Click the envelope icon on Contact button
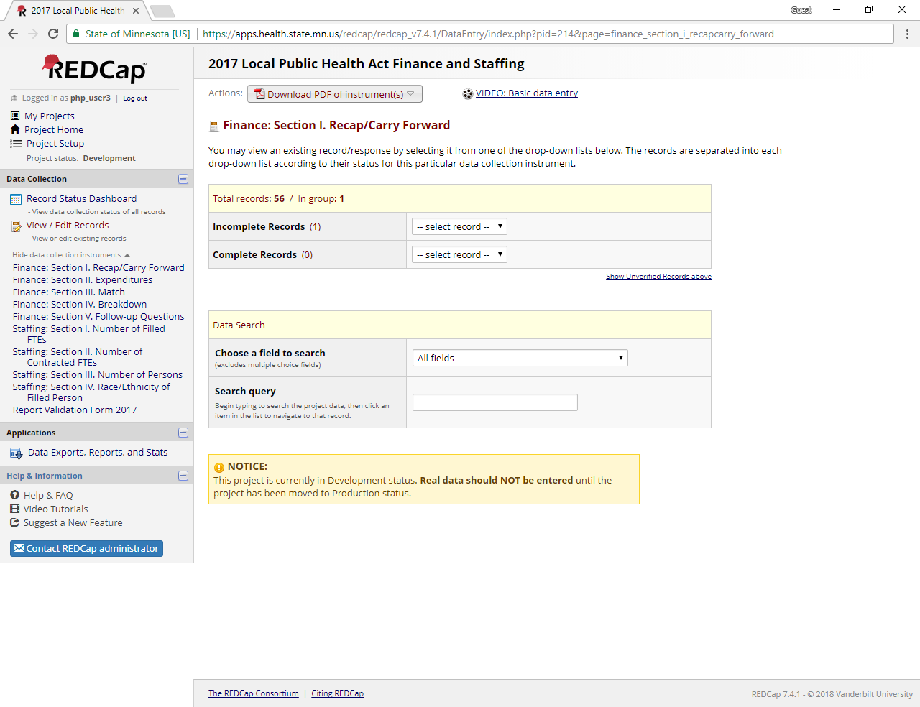 click(19, 548)
